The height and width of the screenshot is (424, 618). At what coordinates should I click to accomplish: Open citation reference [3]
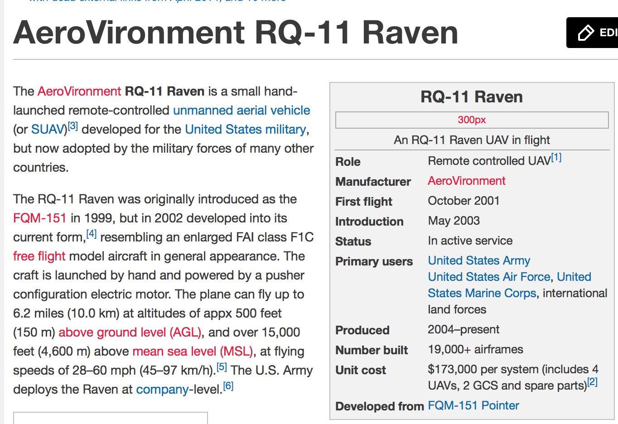click(73, 126)
